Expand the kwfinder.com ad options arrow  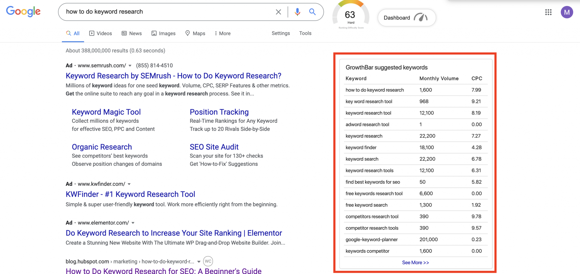pos(129,184)
